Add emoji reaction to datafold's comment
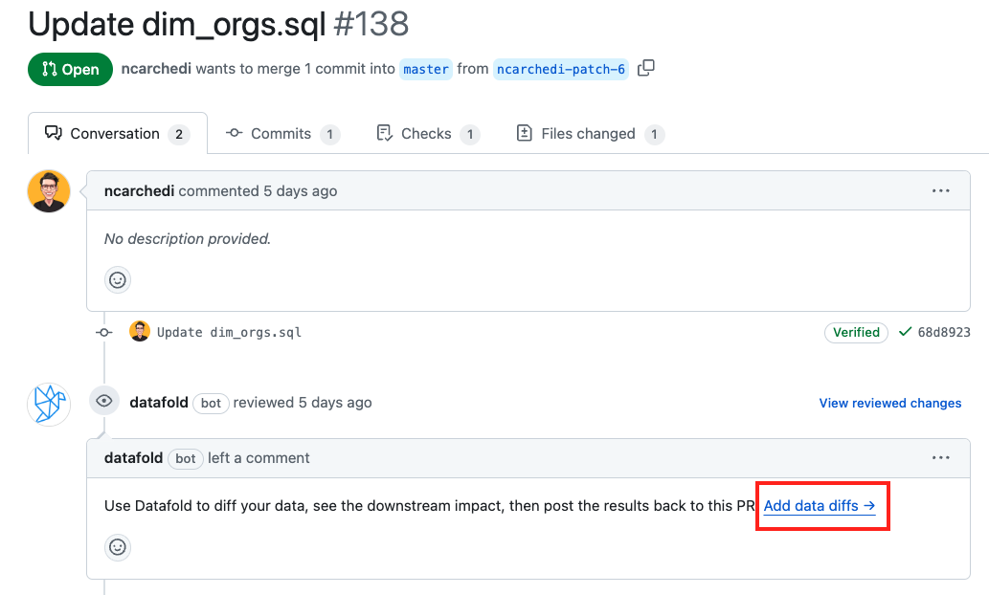This screenshot has width=989, height=595. [x=118, y=547]
